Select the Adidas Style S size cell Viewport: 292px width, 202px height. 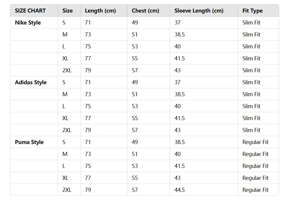[x=64, y=82]
